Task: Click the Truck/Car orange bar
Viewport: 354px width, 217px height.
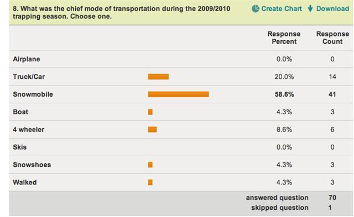Action: coord(158,77)
